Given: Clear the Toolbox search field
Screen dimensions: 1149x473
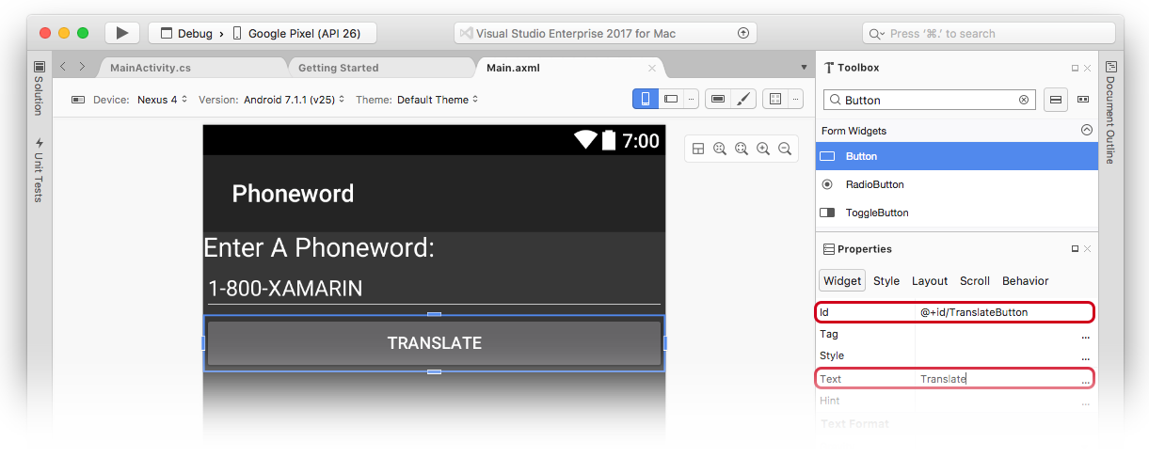Looking at the screenshot, I should (1024, 100).
